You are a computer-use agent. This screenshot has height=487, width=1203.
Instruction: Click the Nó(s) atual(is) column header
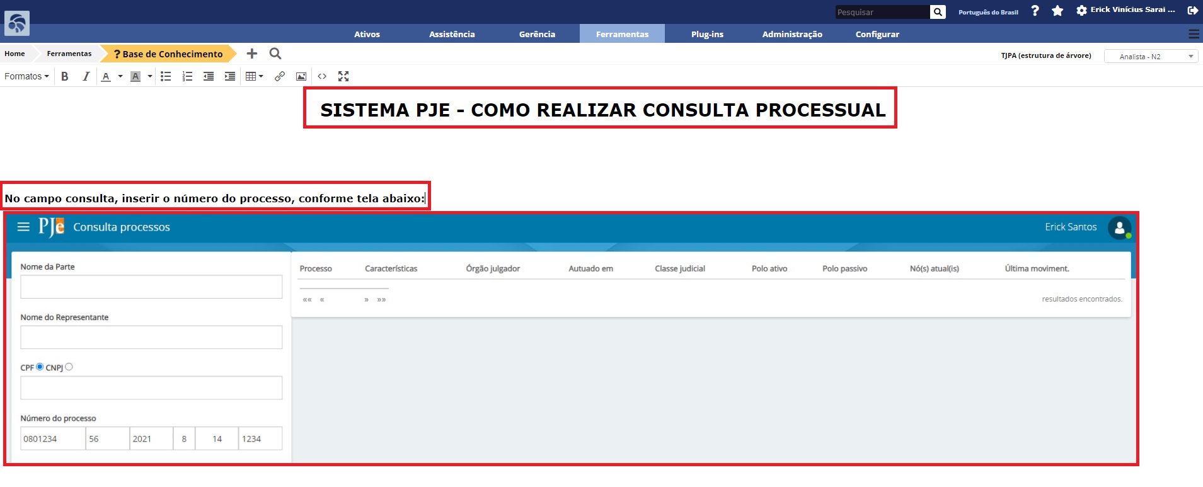point(934,268)
